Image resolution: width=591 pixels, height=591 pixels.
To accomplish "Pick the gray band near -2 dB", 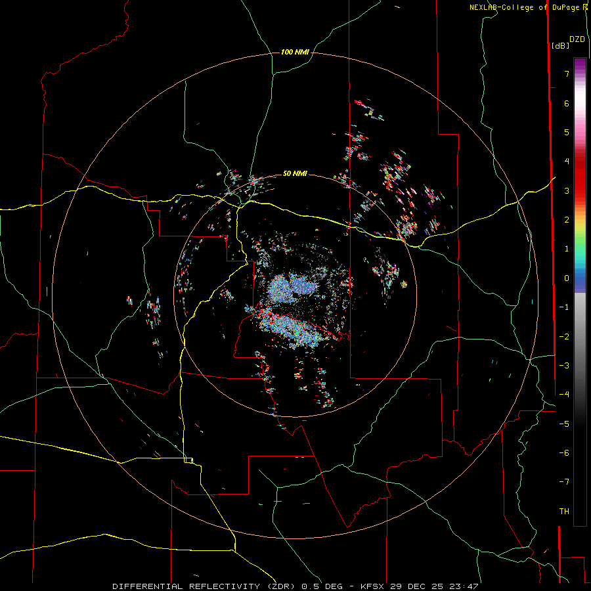I will (580, 337).
